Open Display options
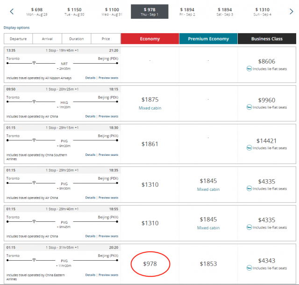The image size is (299, 285). [x=17, y=28]
